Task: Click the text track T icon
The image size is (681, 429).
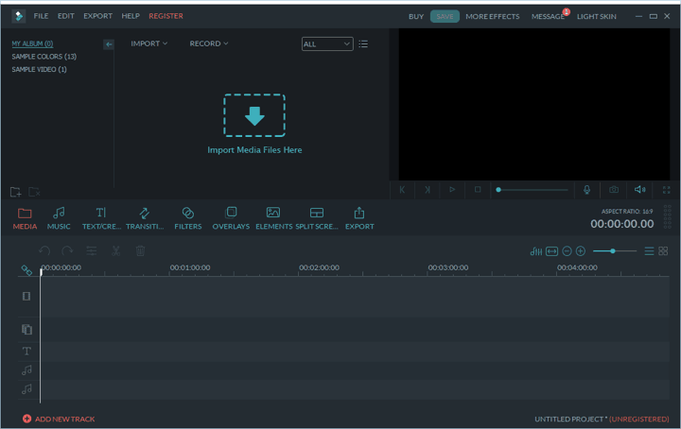Action: 26,351
